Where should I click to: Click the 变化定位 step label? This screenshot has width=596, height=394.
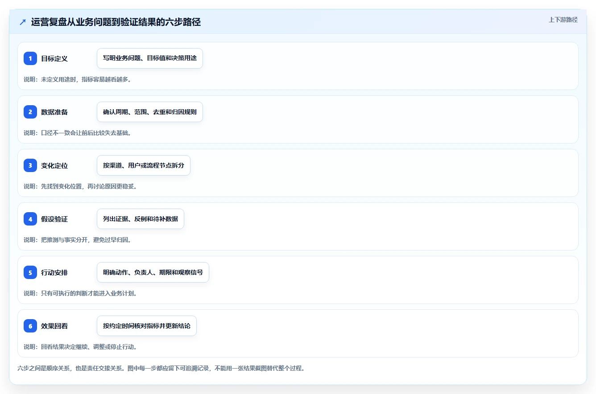coord(54,165)
